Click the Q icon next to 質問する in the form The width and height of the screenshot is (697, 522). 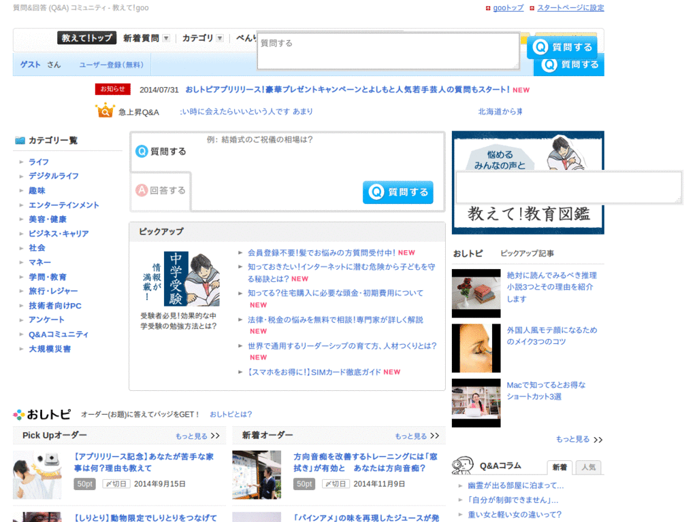pyautogui.click(x=143, y=151)
